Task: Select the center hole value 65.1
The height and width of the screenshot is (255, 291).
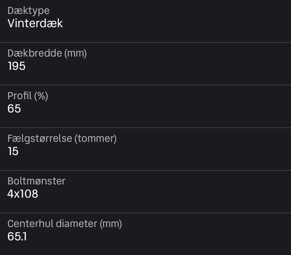Action: [17, 237]
